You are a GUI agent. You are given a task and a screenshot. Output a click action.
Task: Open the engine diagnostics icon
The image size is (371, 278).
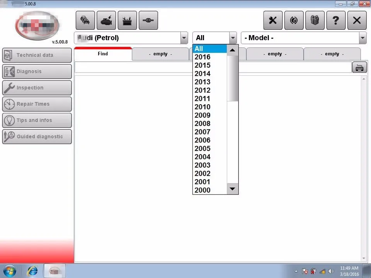pyautogui.click(x=106, y=20)
